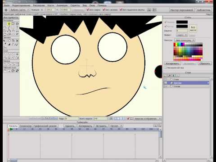Toggle the fill checkbox in Style panel
This screenshot has width=216, height=162.
[x=166, y=22]
